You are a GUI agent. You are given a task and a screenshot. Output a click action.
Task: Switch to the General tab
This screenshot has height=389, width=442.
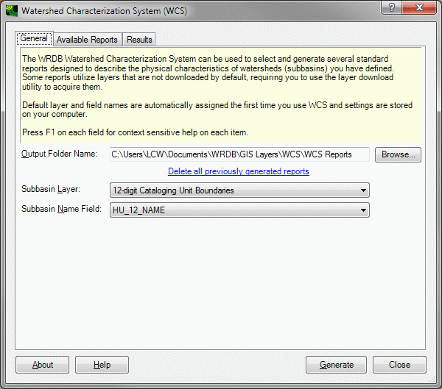(x=34, y=39)
